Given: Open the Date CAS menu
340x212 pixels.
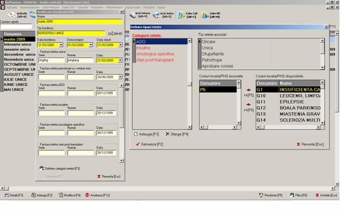Looking at the screenshot, I should pos(68,8).
